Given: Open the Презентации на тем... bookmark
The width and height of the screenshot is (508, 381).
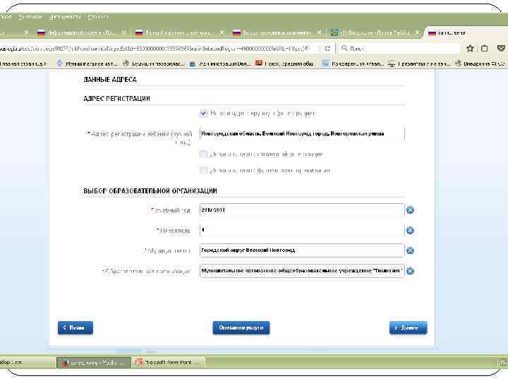Looking at the screenshot, I should [x=419, y=64].
